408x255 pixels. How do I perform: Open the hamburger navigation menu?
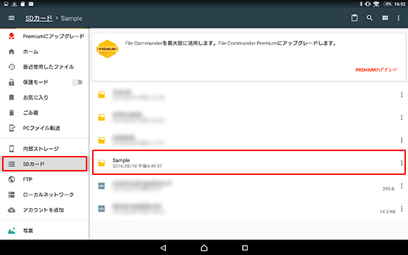pyautogui.click(x=11, y=18)
